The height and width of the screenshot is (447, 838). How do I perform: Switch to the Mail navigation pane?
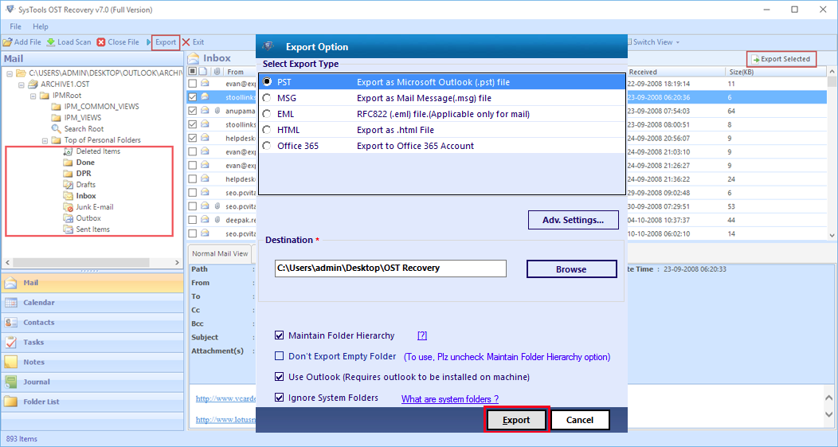coord(92,283)
